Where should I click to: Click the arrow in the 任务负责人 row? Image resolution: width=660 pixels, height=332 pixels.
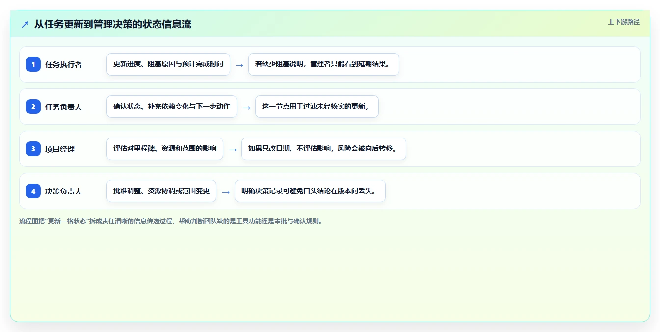pos(246,107)
